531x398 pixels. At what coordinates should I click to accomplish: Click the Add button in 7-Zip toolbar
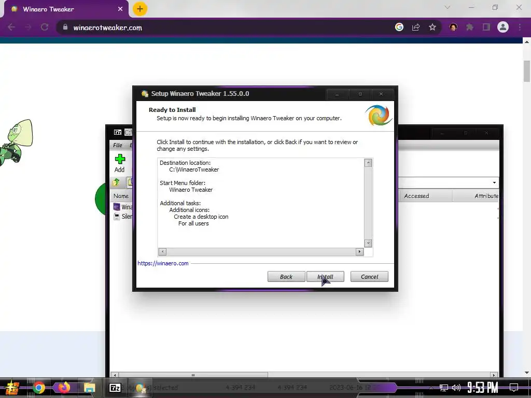pos(119,163)
